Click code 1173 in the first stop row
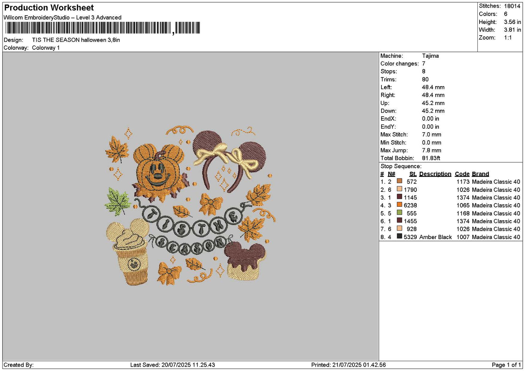525x371 pixels. pyautogui.click(x=463, y=182)
